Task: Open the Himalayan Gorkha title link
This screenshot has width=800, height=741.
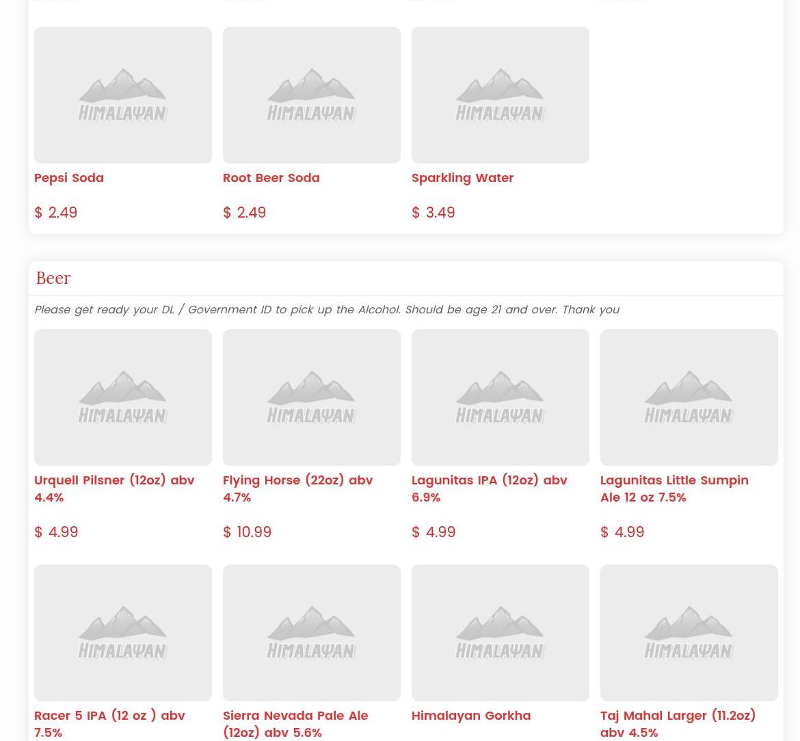Action: (471, 716)
